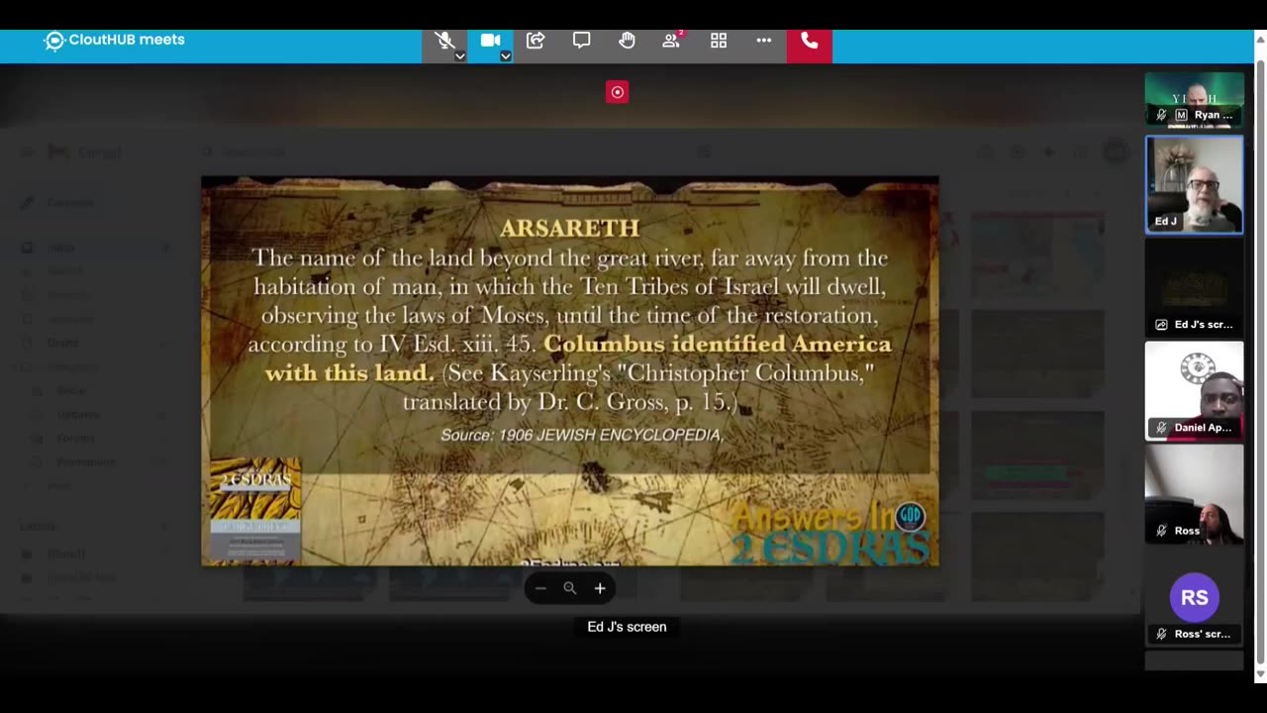Viewport: 1267px width, 713px height.
Task: Click Daniel Ap's muted microphone icon
Action: [x=1162, y=428]
